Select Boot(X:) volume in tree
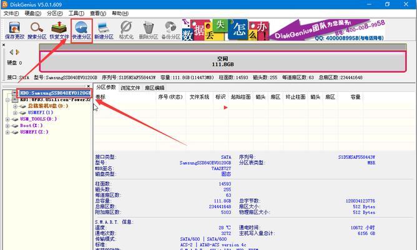This screenshot has height=250, width=417. 31,126
